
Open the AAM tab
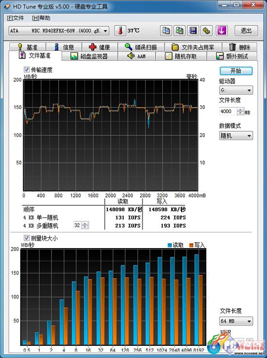click(137, 56)
